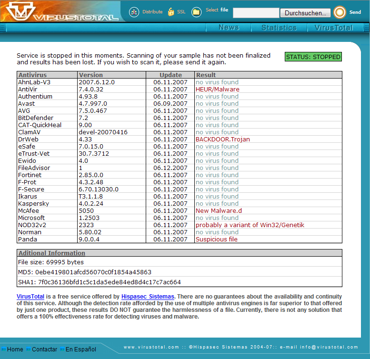Click the En Español bullet icon

[x=62, y=349]
